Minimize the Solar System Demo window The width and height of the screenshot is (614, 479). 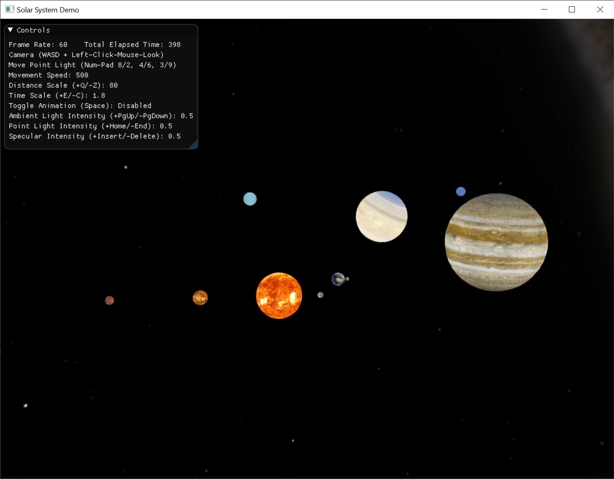(x=544, y=10)
